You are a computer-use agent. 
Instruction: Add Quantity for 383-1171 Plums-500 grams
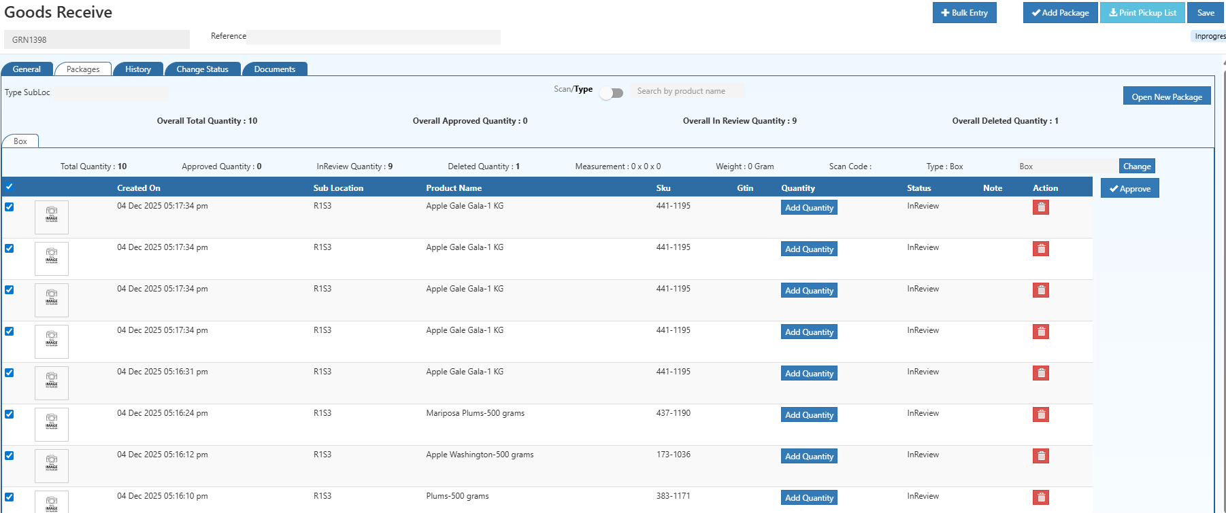pyautogui.click(x=809, y=498)
